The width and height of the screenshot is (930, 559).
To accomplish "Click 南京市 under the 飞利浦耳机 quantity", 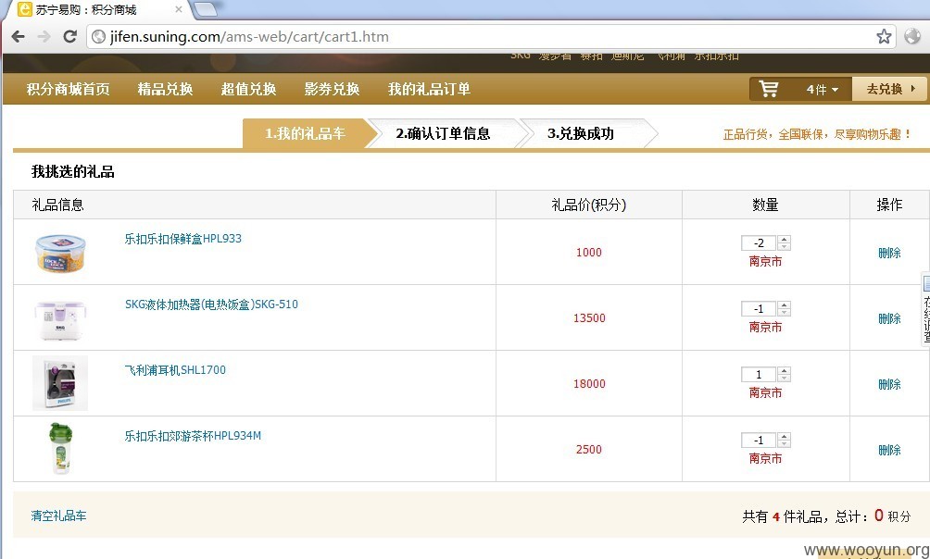I will [x=765, y=393].
